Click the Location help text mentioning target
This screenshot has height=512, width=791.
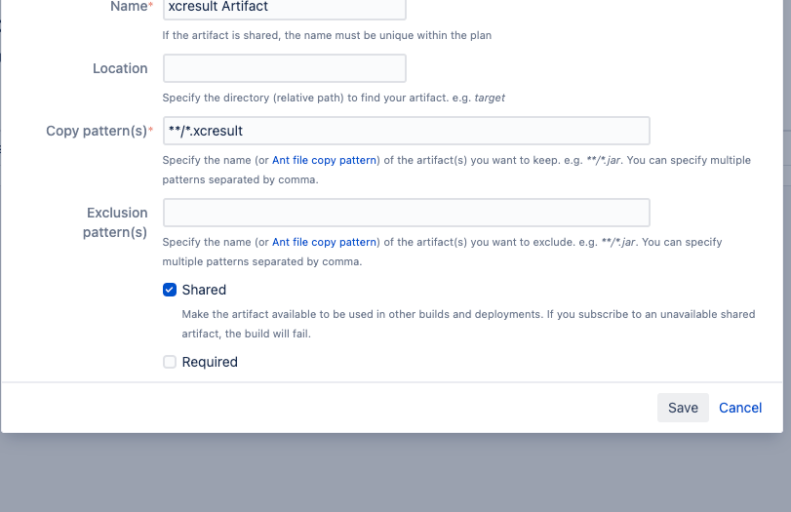click(334, 98)
